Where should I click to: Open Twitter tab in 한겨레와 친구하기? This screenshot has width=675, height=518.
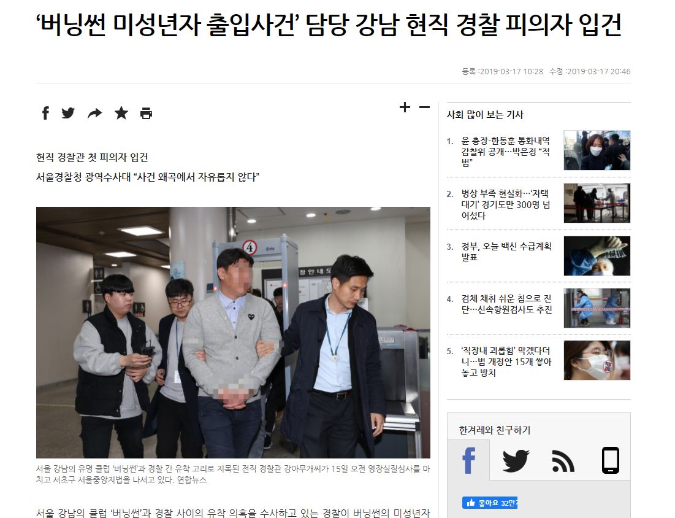516,460
